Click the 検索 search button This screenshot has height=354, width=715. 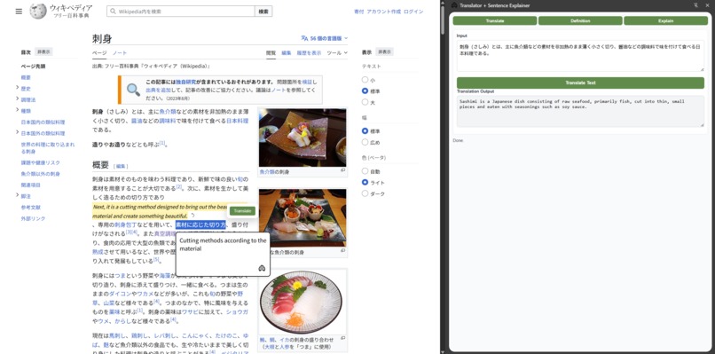click(x=263, y=12)
